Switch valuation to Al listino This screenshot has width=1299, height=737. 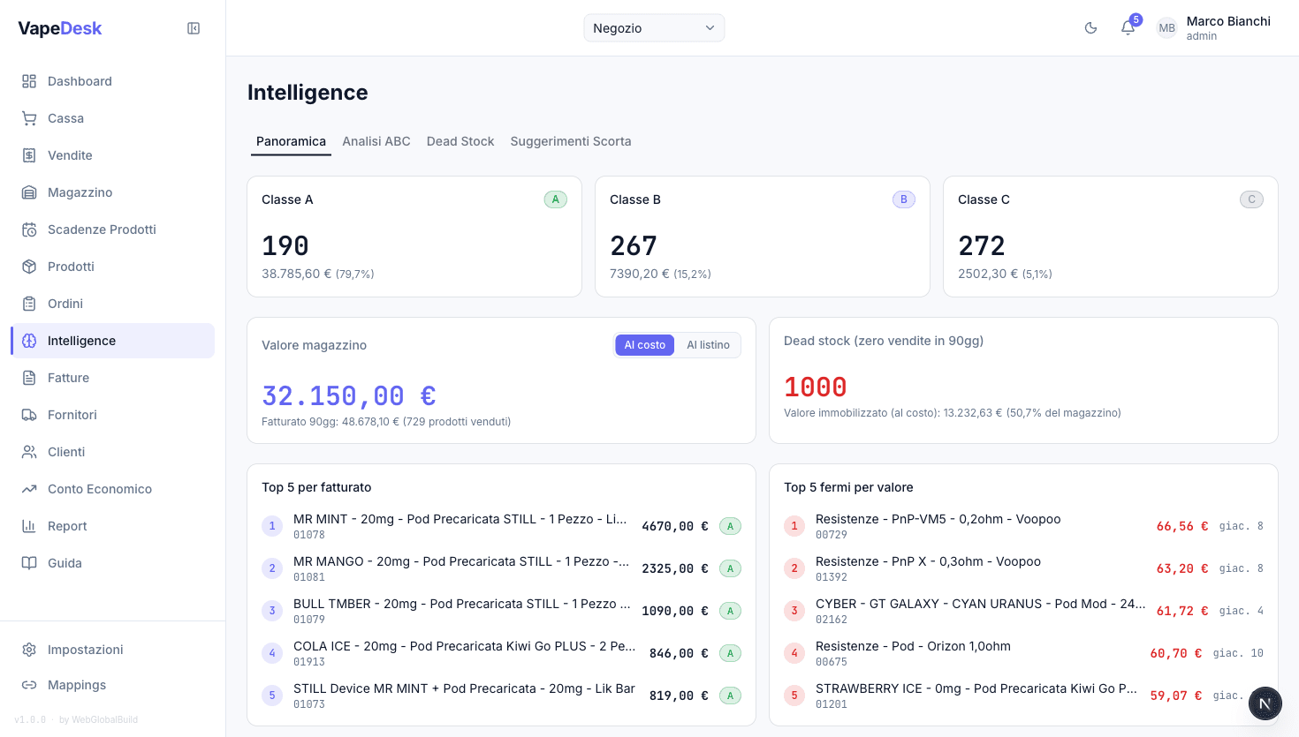point(708,344)
